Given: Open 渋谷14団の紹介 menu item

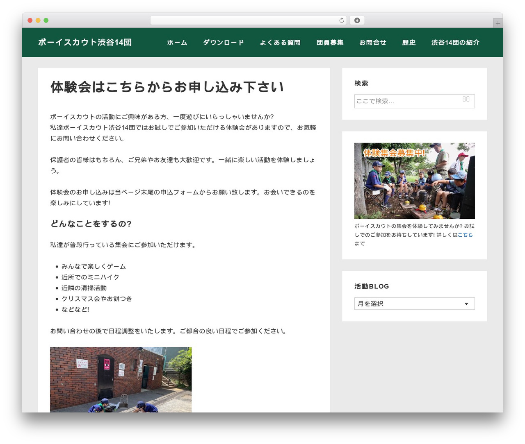Looking at the screenshot, I should [x=455, y=43].
